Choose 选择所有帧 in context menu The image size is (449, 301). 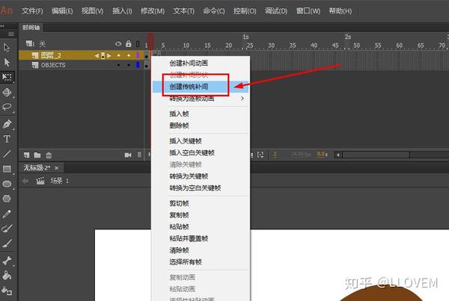pos(201,262)
